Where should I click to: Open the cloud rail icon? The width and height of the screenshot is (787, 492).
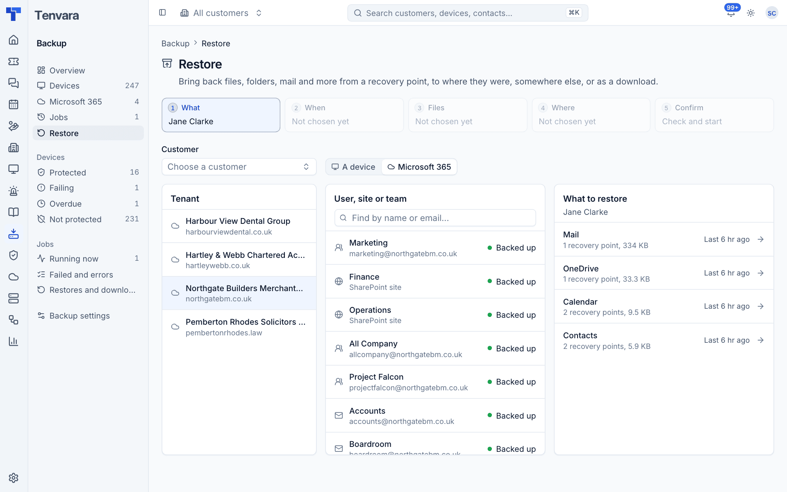(14, 277)
